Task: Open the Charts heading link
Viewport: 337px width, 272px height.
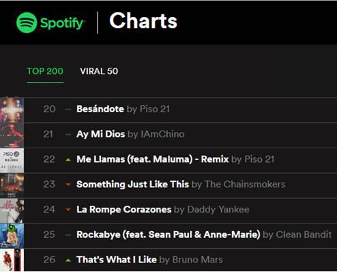Action: point(143,21)
